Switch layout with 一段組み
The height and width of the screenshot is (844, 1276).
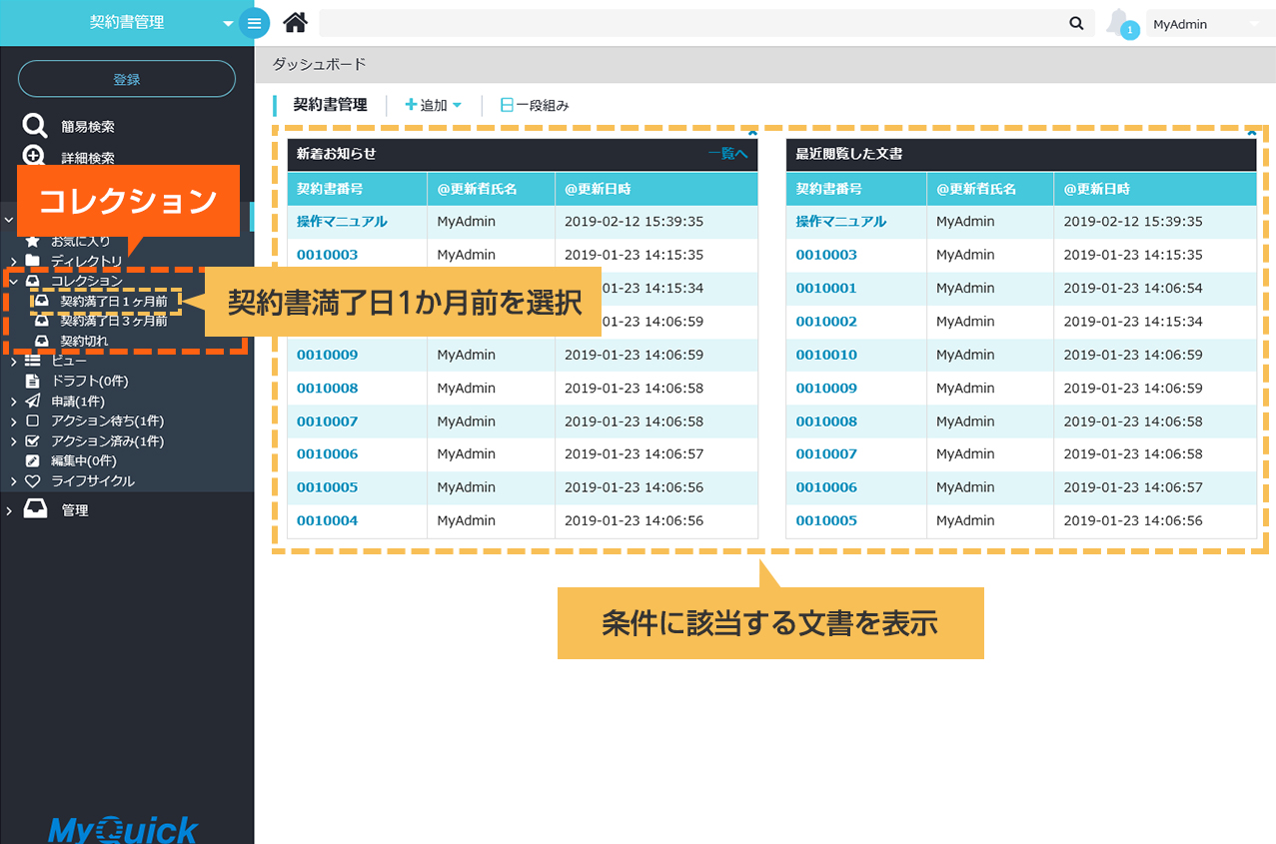click(x=535, y=105)
